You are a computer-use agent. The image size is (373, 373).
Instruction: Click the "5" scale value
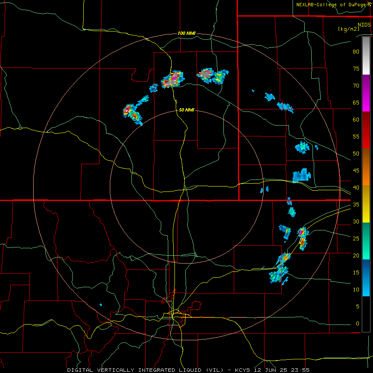pyautogui.click(x=358, y=307)
